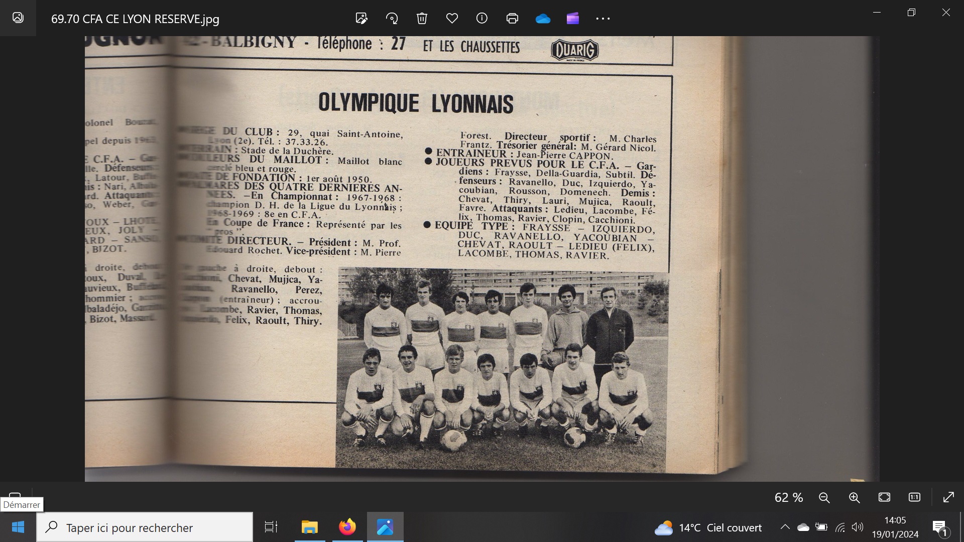
Task: Restore down the Photos window
Action: tap(911, 13)
